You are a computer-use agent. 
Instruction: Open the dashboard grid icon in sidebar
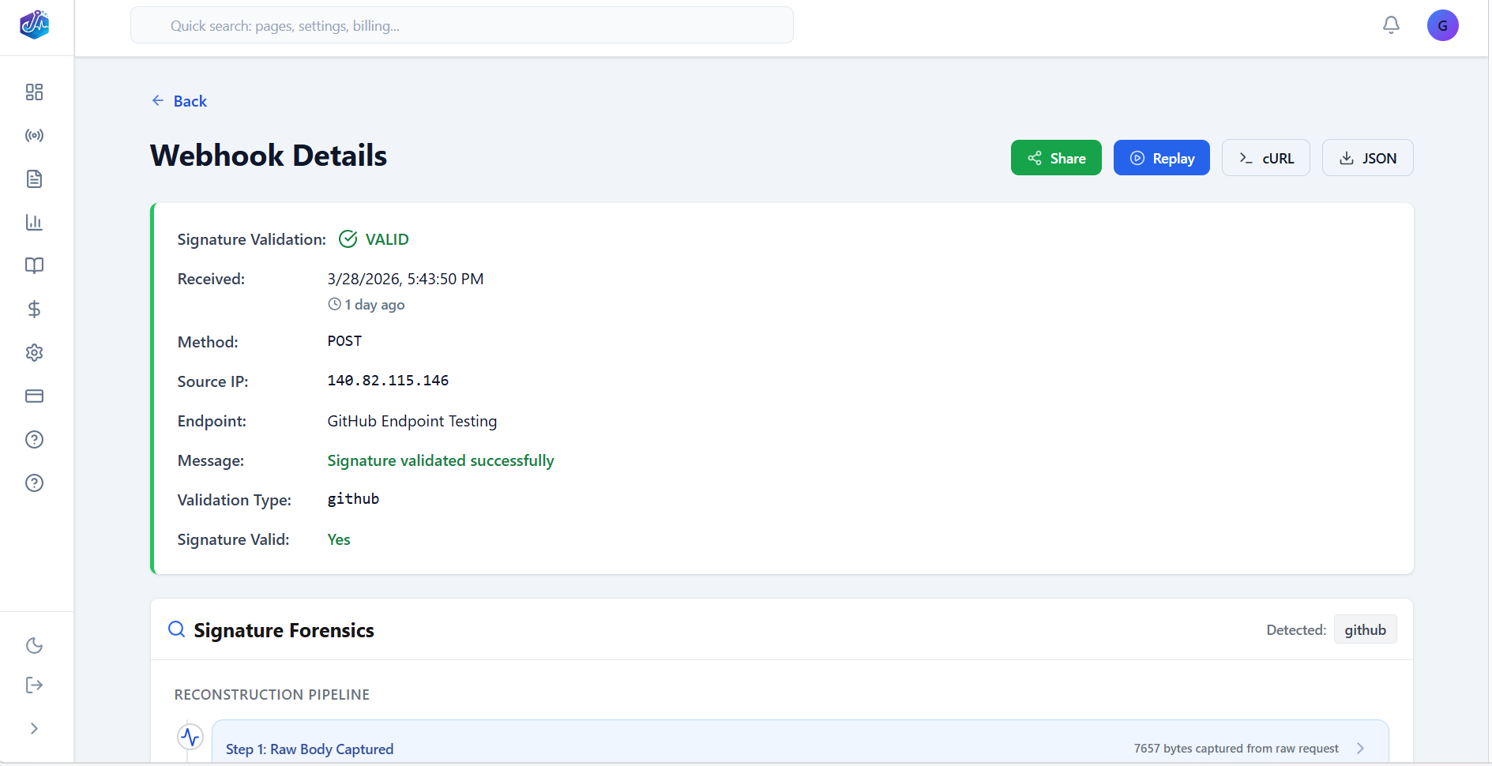pyautogui.click(x=34, y=92)
